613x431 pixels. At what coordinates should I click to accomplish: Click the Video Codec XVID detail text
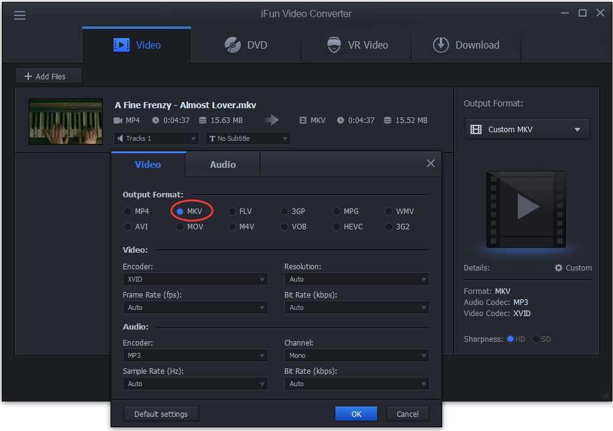pyautogui.click(x=497, y=313)
